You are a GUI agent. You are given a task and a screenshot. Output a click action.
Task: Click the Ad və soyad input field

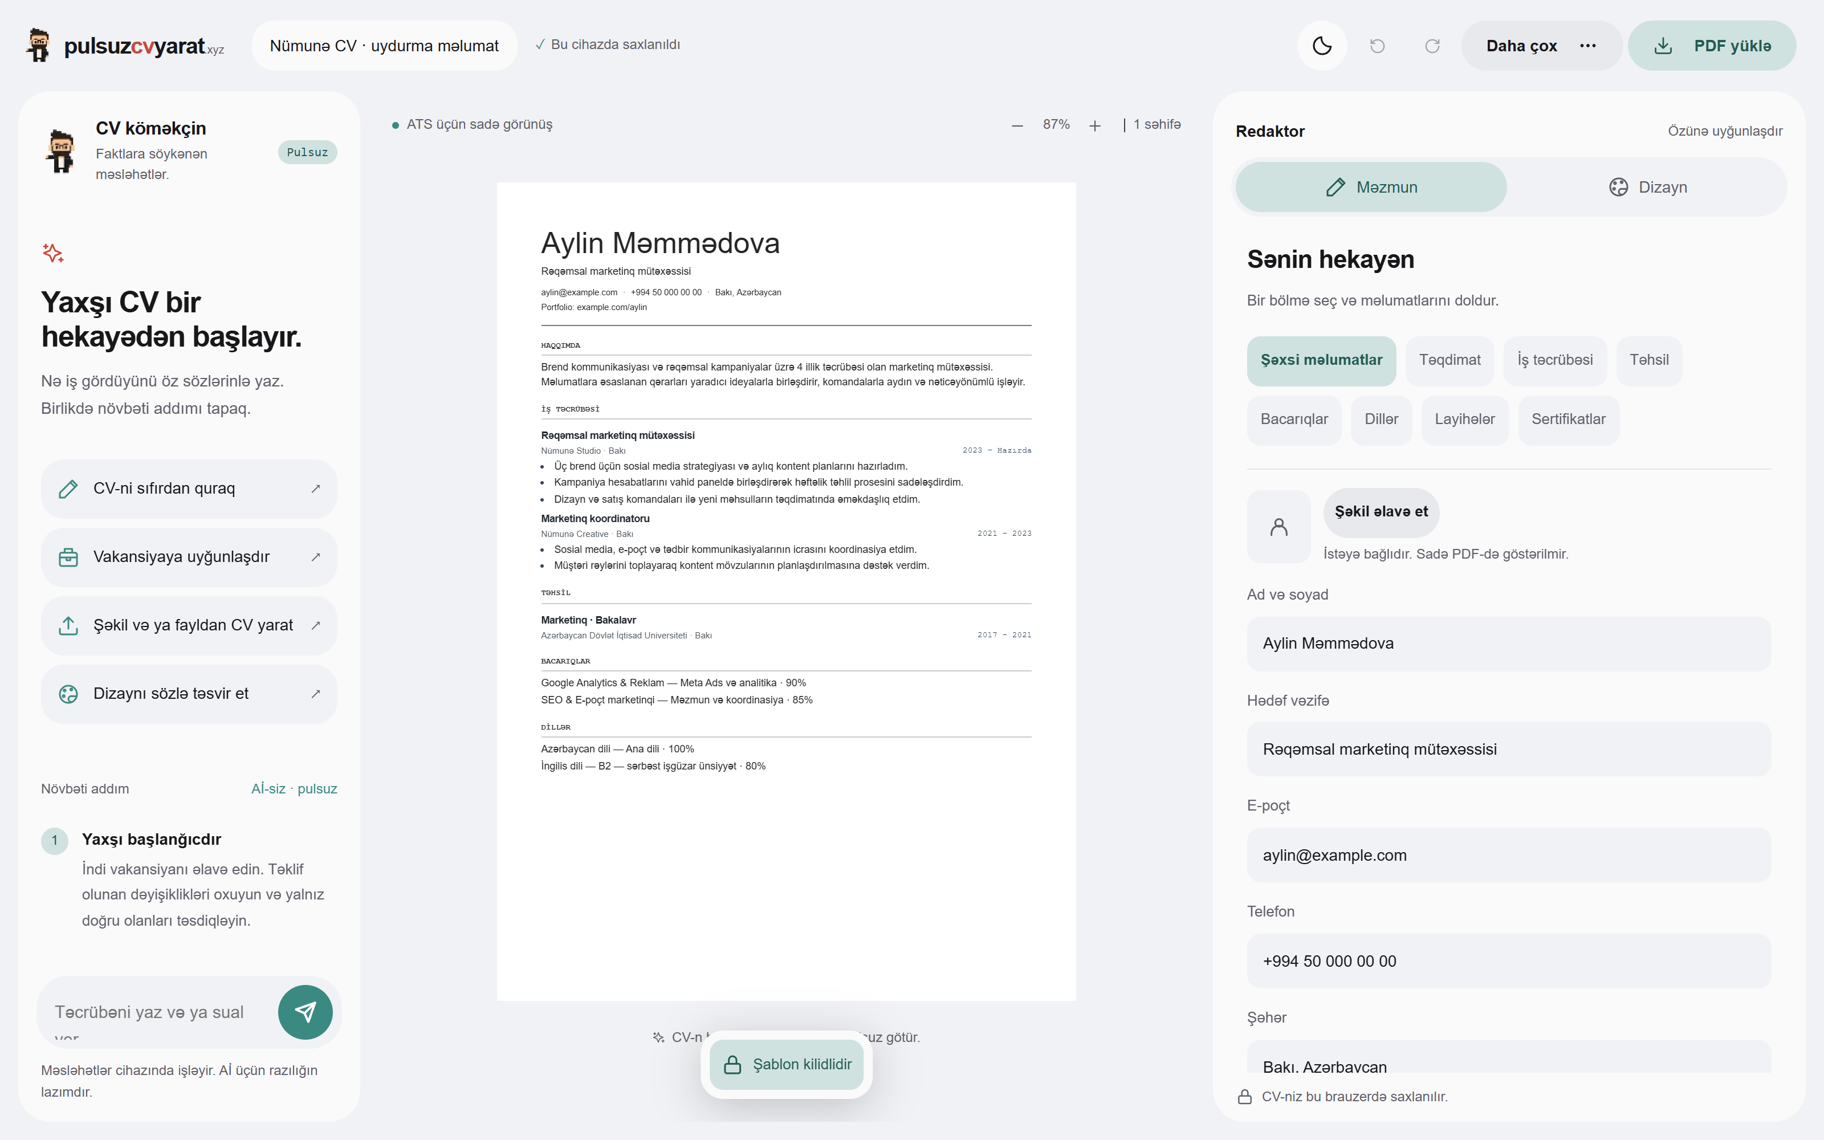(1509, 644)
